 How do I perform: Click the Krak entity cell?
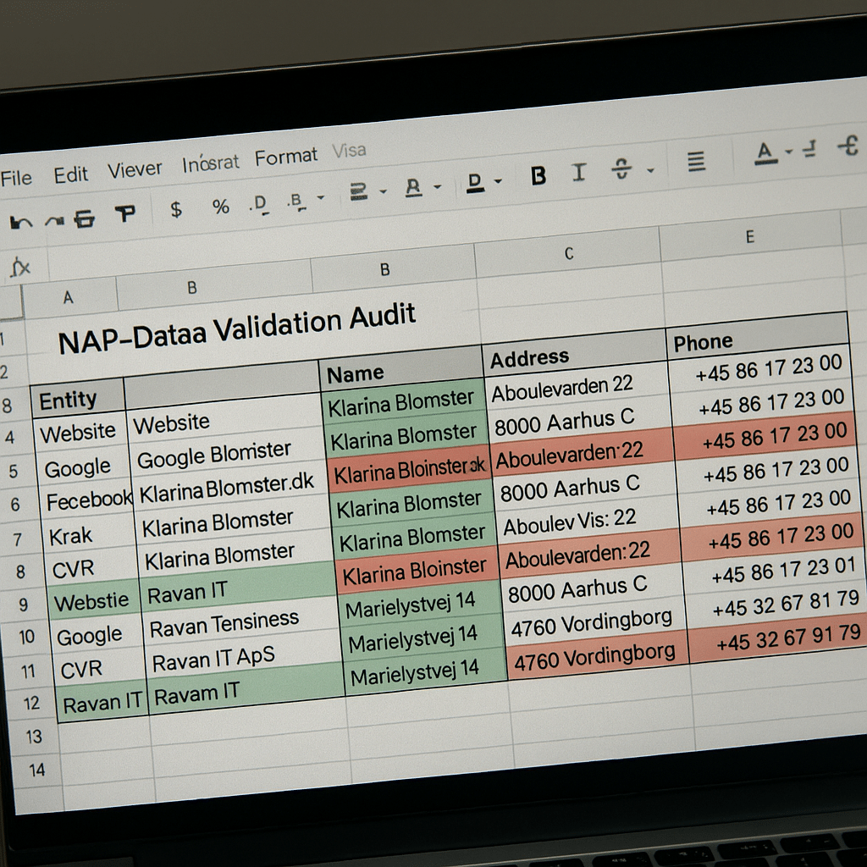90,536
